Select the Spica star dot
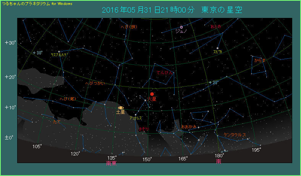301x176 pixels. tap(217, 48)
